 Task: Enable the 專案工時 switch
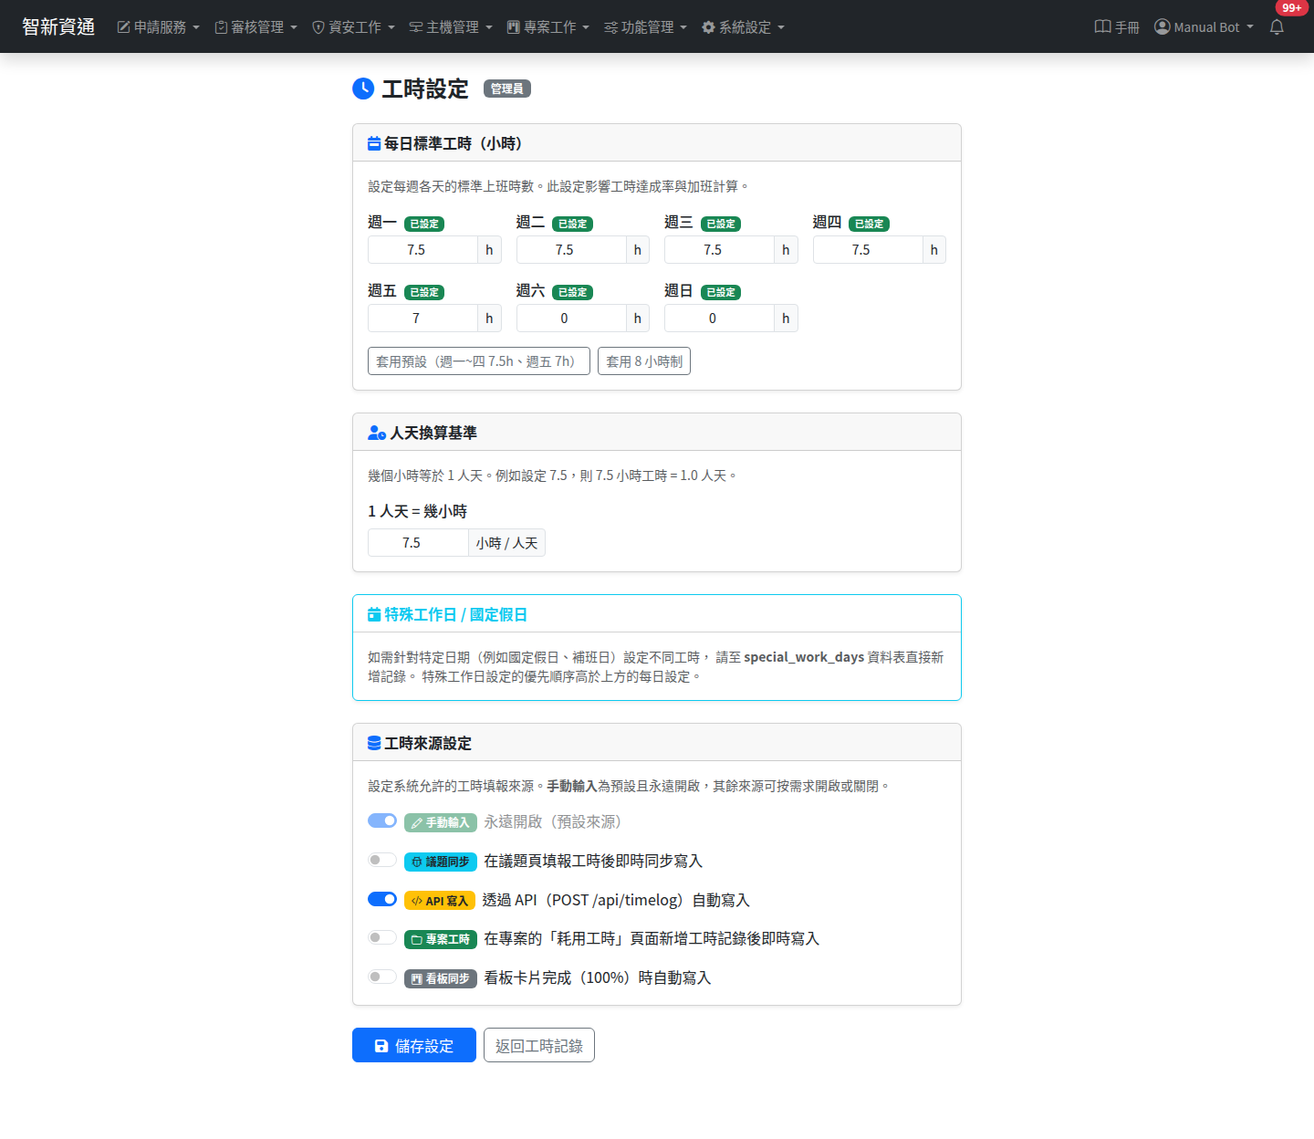[x=382, y=937]
